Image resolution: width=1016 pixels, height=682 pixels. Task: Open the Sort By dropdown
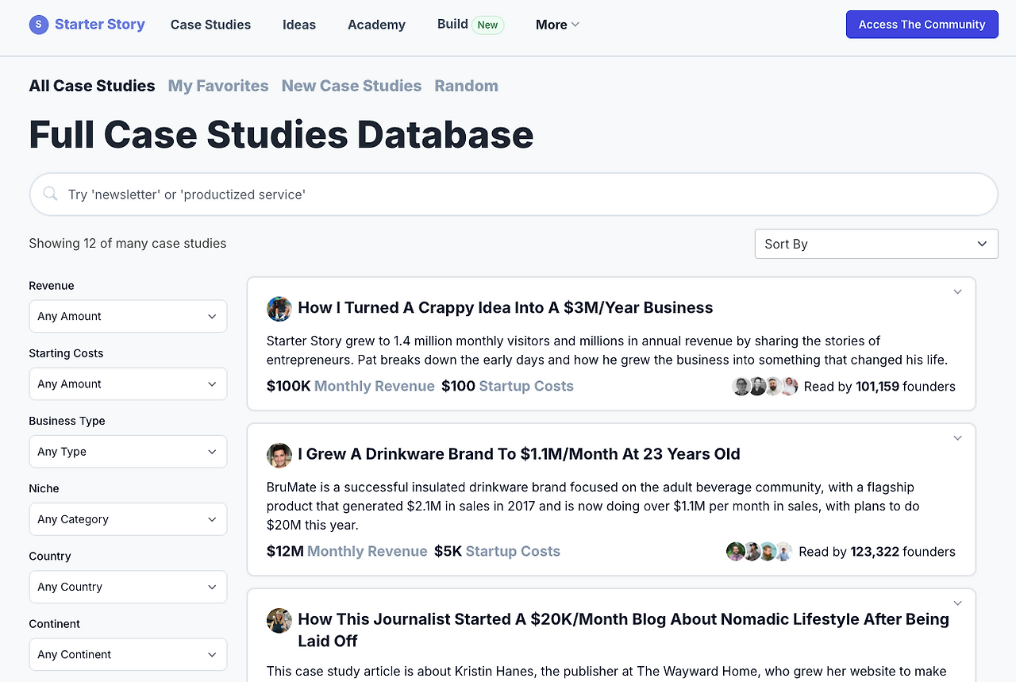pyautogui.click(x=876, y=244)
